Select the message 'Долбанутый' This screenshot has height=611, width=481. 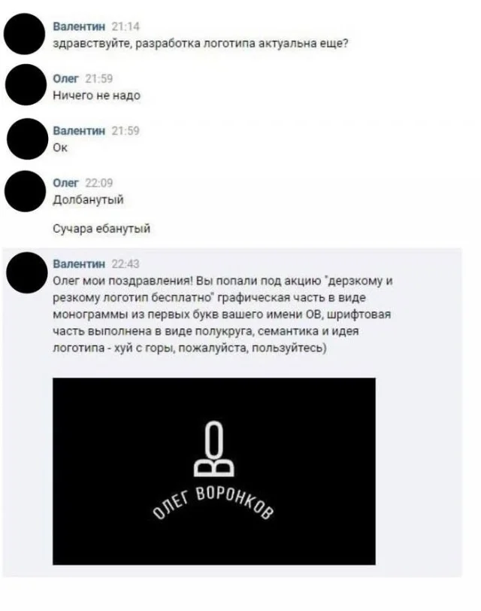pyautogui.click(x=89, y=200)
